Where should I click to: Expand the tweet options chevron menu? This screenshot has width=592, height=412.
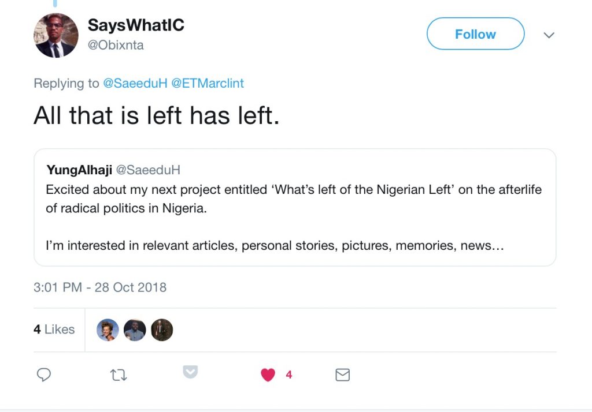coord(549,35)
